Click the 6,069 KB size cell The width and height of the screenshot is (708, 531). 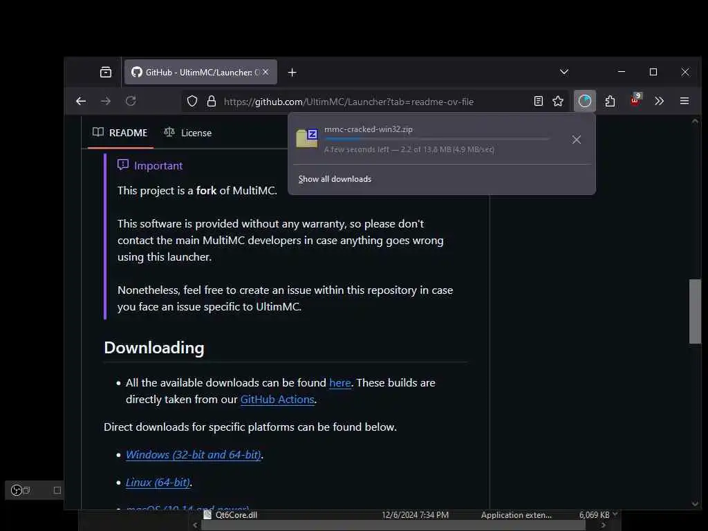(594, 515)
